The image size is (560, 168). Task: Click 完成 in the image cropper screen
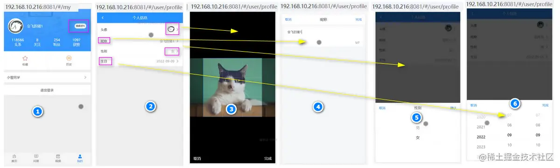(x=267, y=158)
